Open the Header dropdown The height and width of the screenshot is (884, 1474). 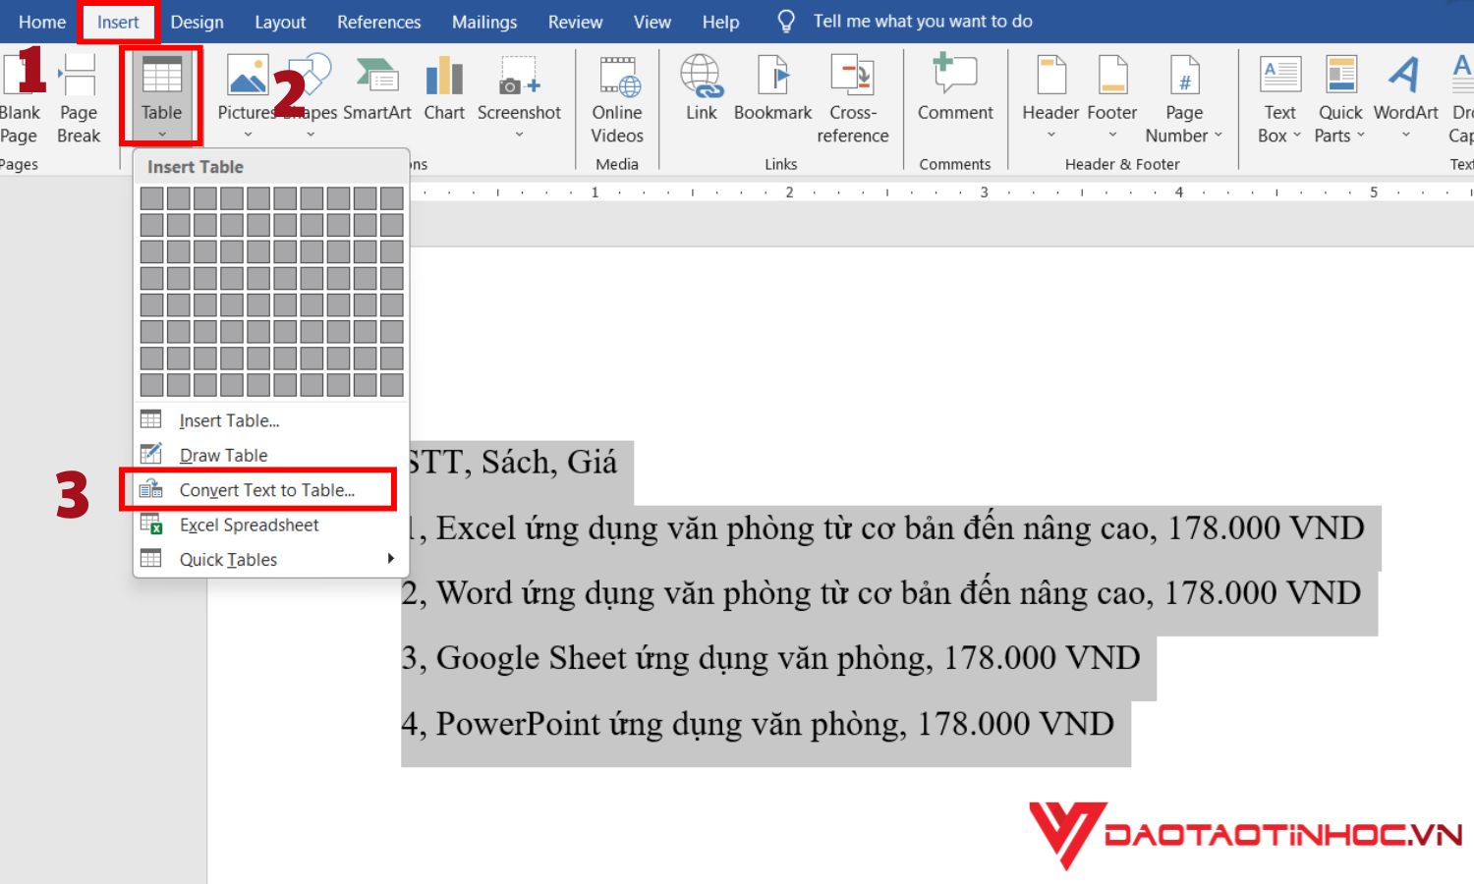click(1050, 93)
